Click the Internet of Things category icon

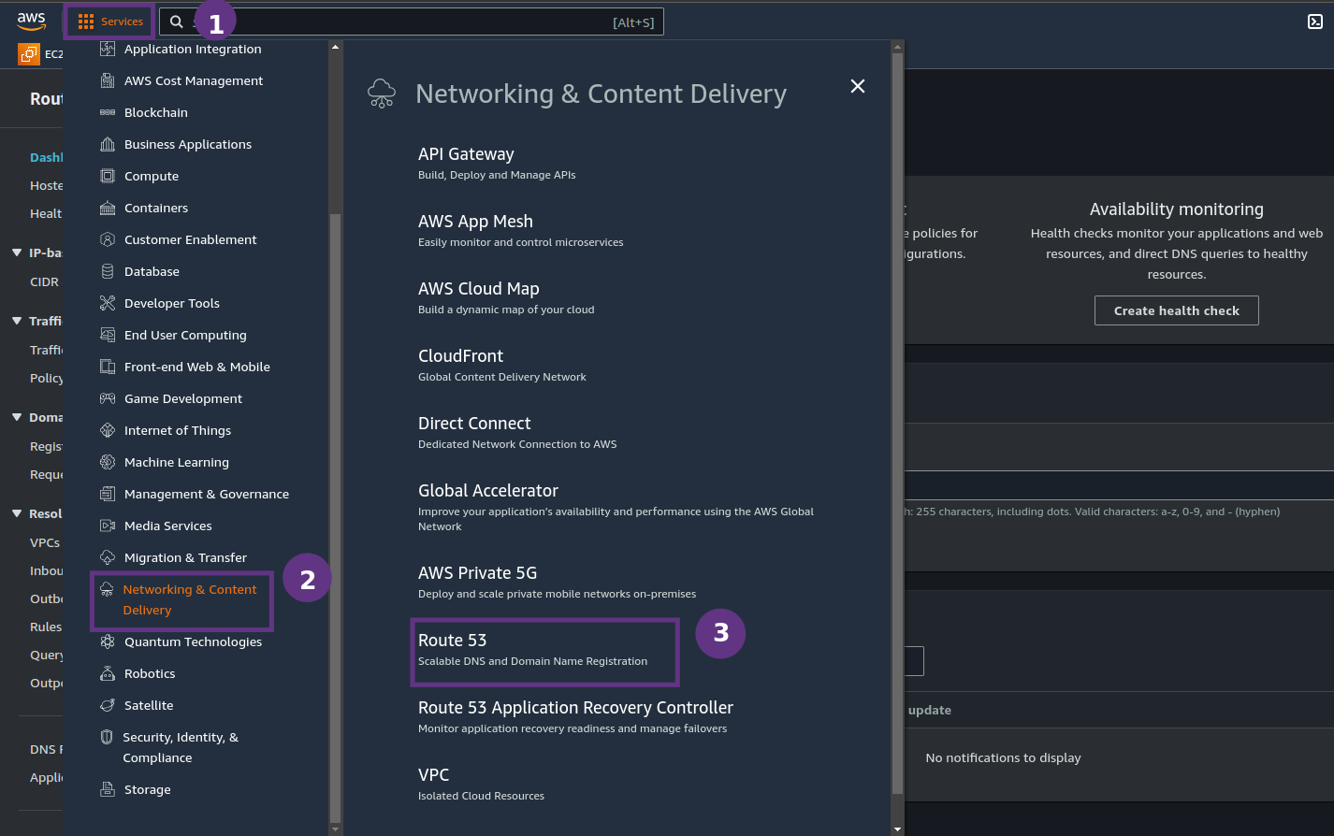pos(108,430)
